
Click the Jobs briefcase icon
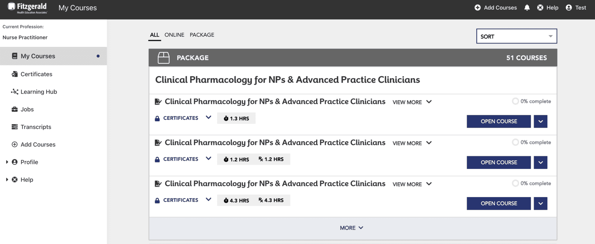coord(15,109)
